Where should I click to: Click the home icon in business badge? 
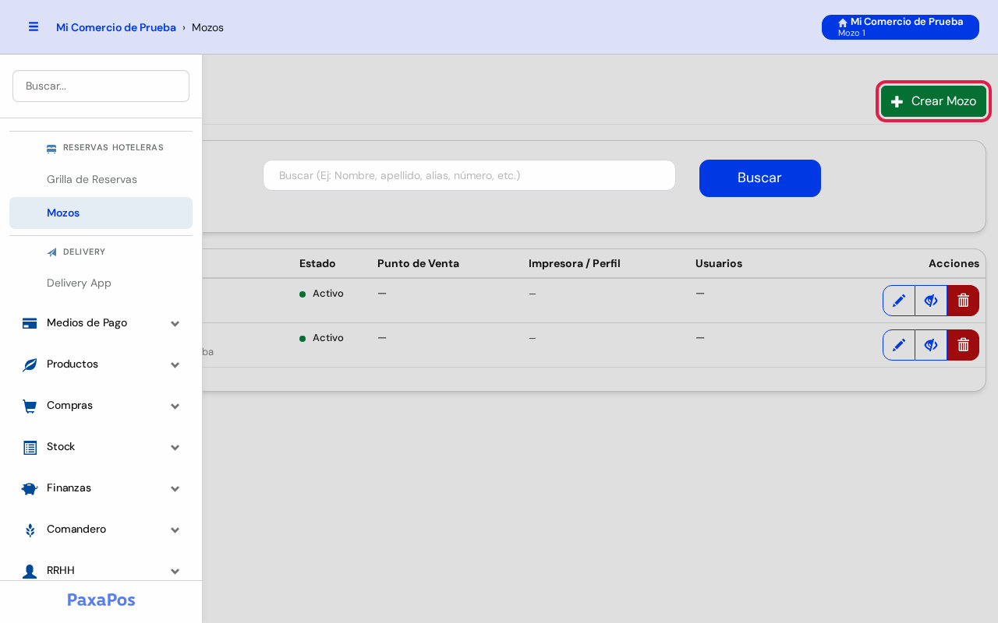843,23
